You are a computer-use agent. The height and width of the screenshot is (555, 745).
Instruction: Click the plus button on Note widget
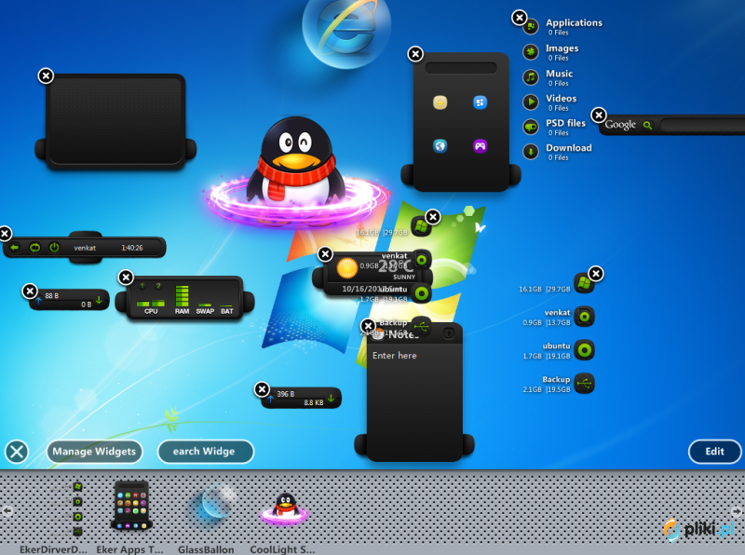[x=449, y=333]
